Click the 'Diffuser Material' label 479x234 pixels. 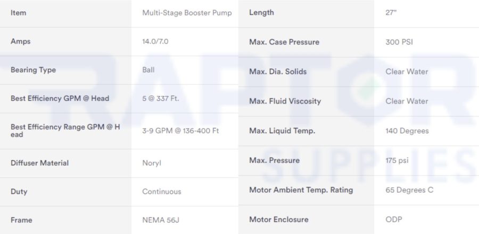(x=40, y=163)
